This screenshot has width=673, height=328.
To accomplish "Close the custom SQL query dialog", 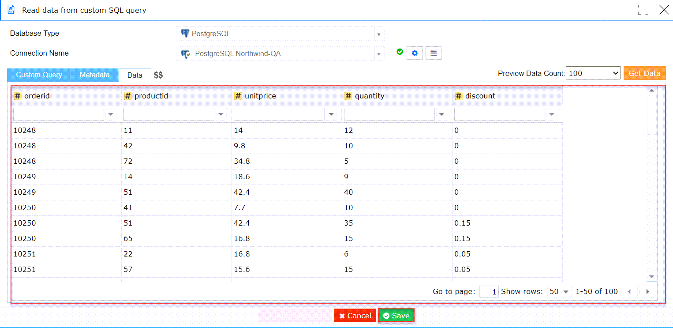I will coord(664,10).
